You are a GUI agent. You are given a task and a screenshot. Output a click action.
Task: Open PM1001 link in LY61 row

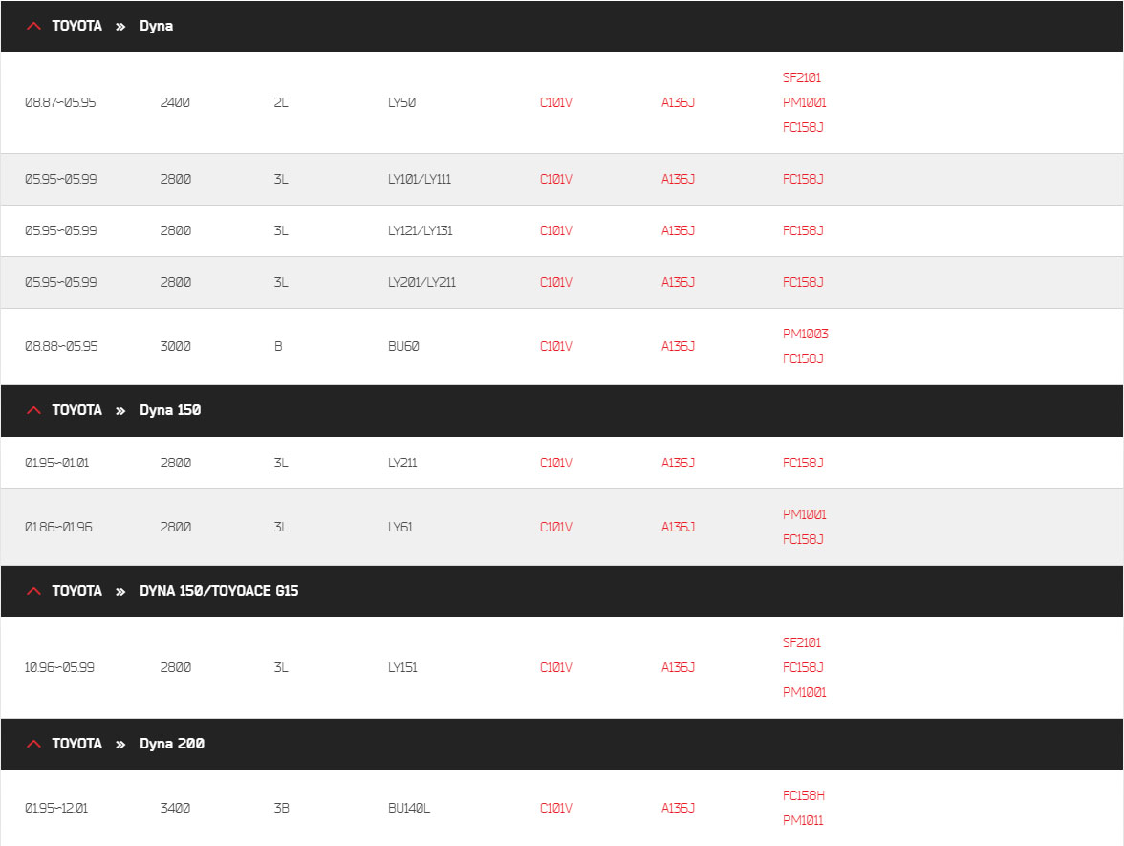805,514
